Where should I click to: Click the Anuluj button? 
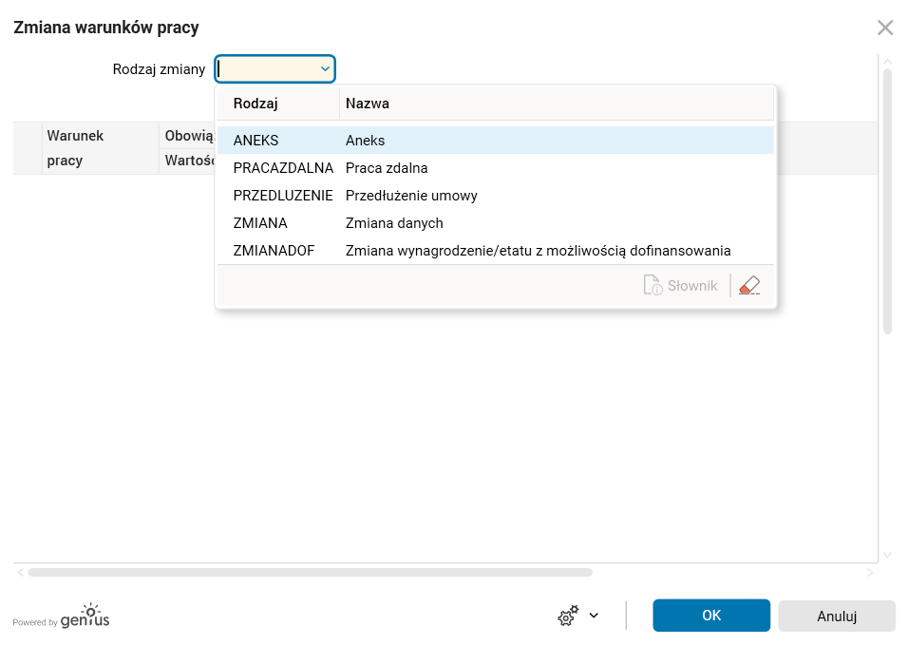point(837,616)
